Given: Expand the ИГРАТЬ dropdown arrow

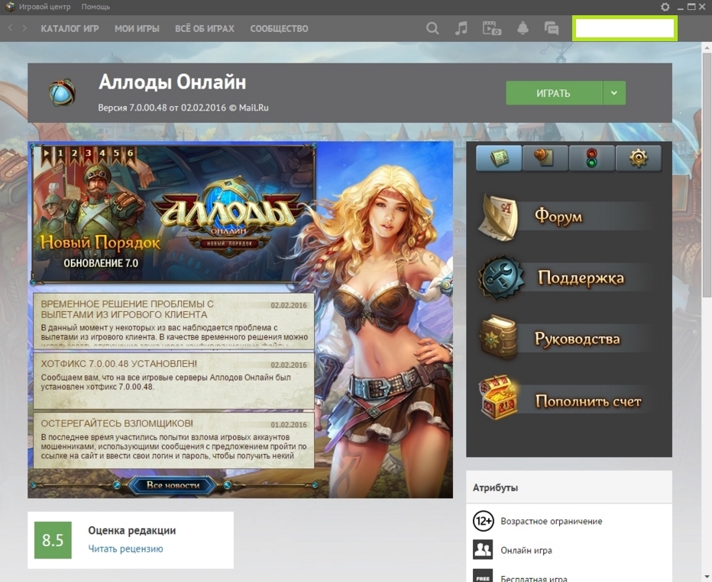Looking at the screenshot, I should [x=614, y=93].
